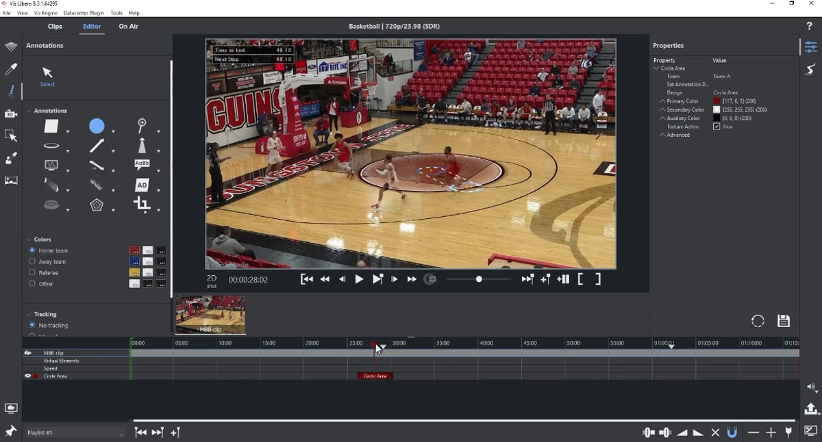Pick the blue filled circle annotation
Image resolution: width=822 pixels, height=442 pixels.
click(x=97, y=126)
